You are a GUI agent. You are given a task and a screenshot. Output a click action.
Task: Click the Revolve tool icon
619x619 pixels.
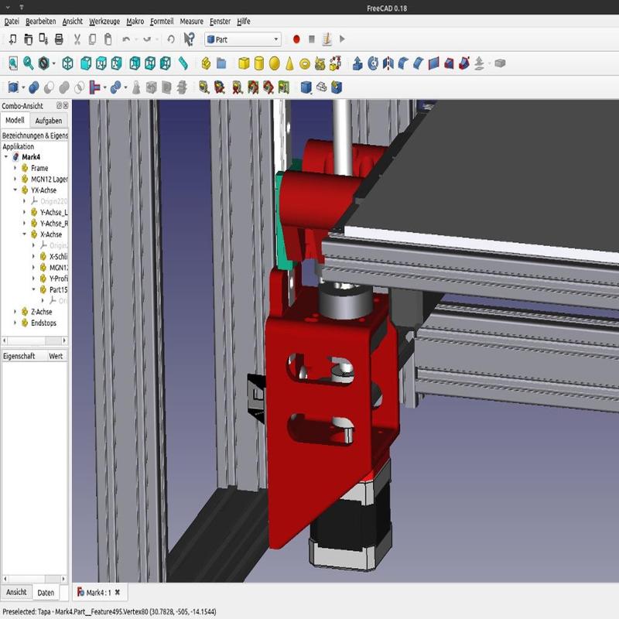pos(373,63)
